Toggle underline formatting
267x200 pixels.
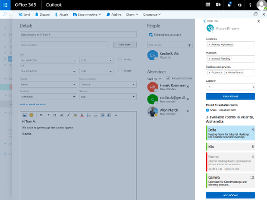click(x=55, y=115)
